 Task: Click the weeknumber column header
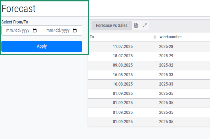[171, 37]
